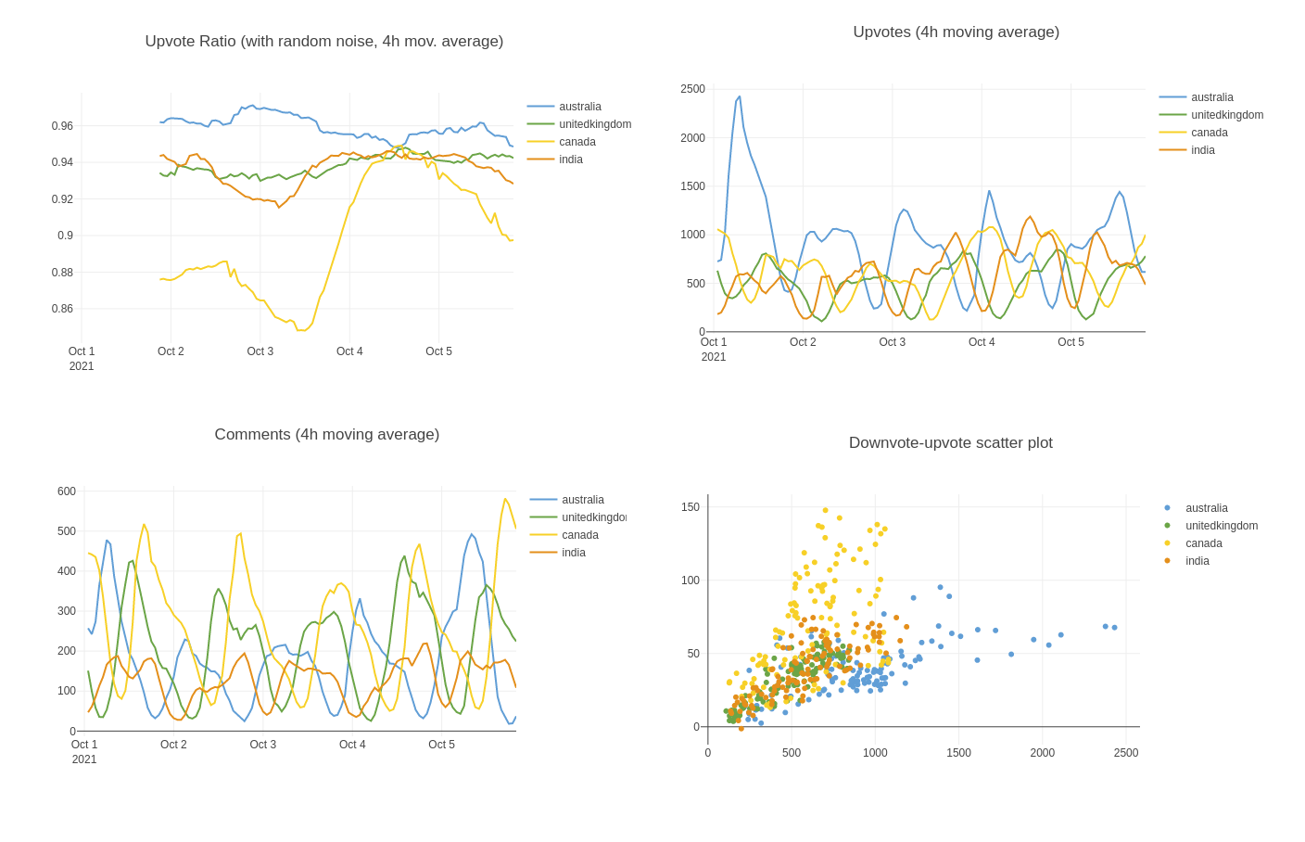This screenshot has width=1305, height=842.
Task: Click 2000 x-axis label on scatter plot
Action: point(1043,753)
